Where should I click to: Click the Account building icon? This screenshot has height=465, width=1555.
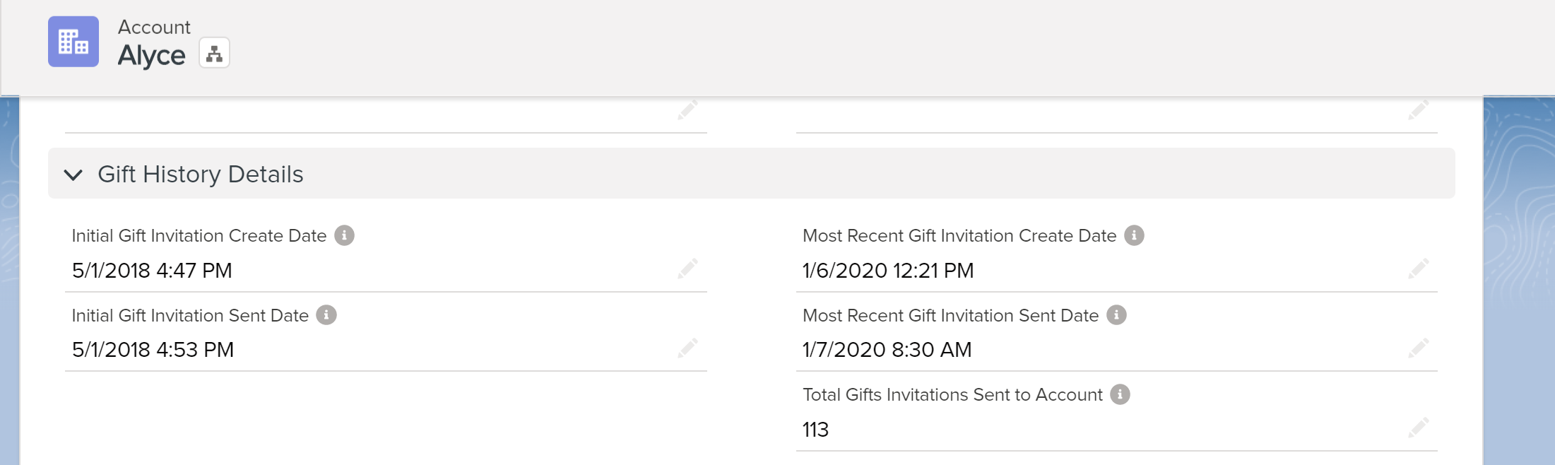(73, 42)
